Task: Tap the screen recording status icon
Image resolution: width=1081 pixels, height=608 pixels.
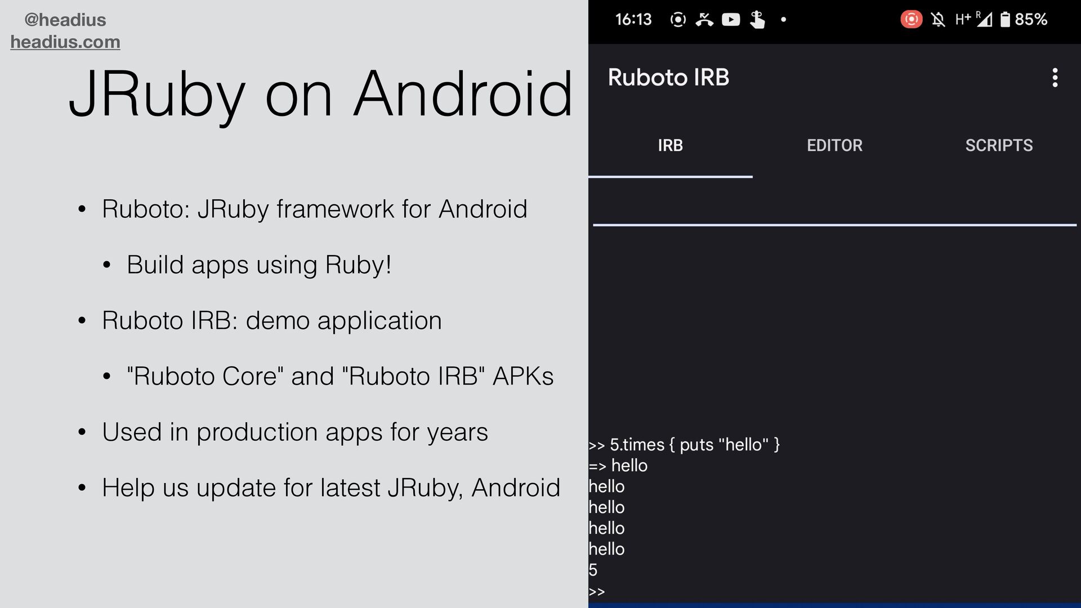Action: point(678,20)
